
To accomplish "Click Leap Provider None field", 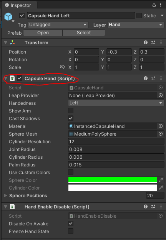I will click(113, 95).
